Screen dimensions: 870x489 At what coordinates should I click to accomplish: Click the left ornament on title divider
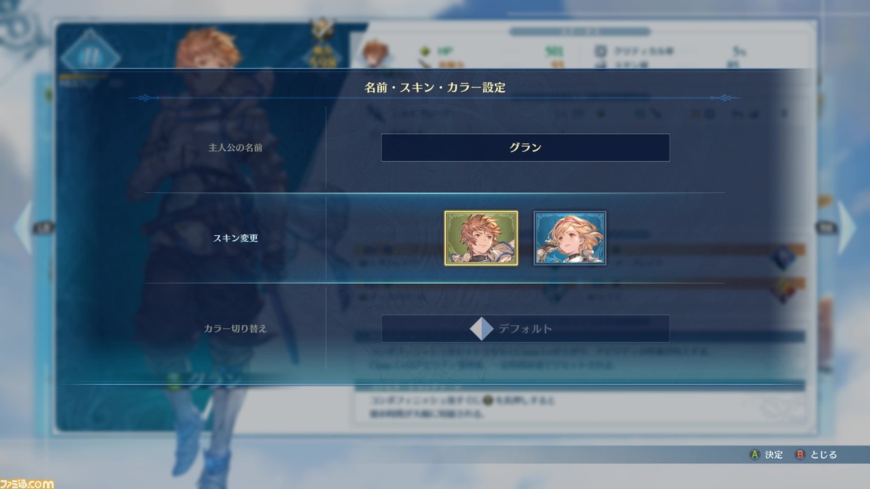(145, 98)
